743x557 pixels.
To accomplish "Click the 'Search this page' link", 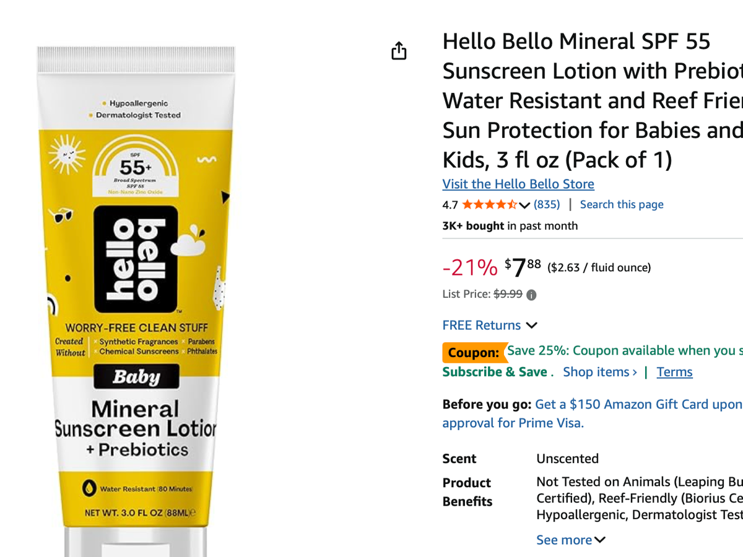I will [x=621, y=204].
